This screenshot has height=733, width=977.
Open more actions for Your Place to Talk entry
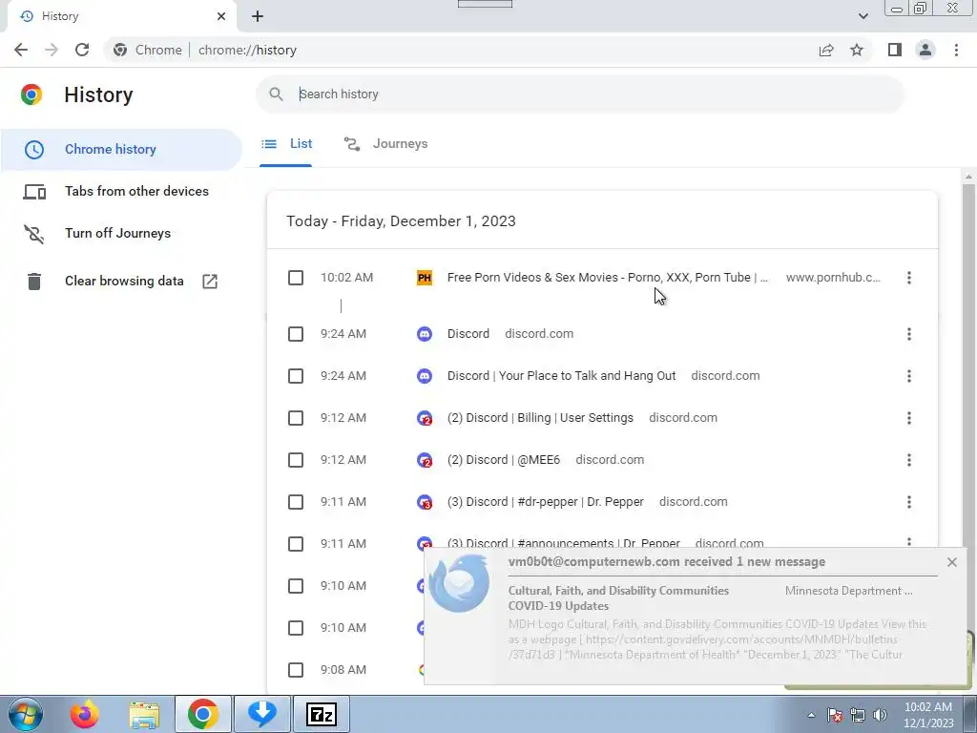pos(909,376)
